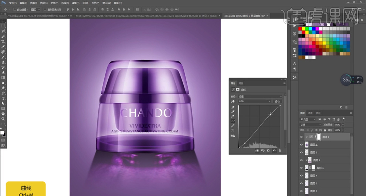The height and width of the screenshot is (196, 366).
Task: Open the 图像(I) menu
Action: click(33, 3)
